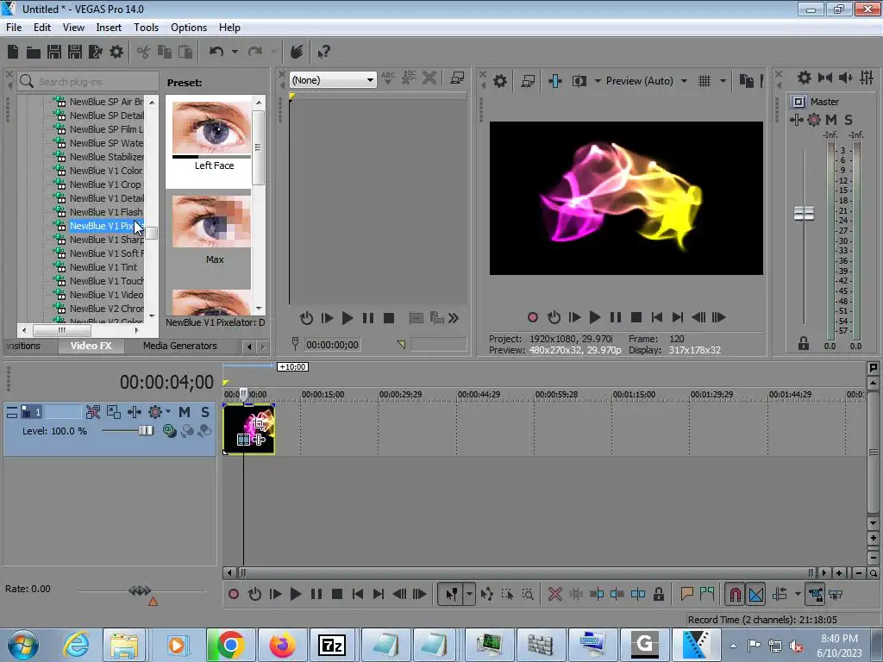This screenshot has height=662, width=883.
Task: Open the Tools menu
Action: pyautogui.click(x=146, y=27)
